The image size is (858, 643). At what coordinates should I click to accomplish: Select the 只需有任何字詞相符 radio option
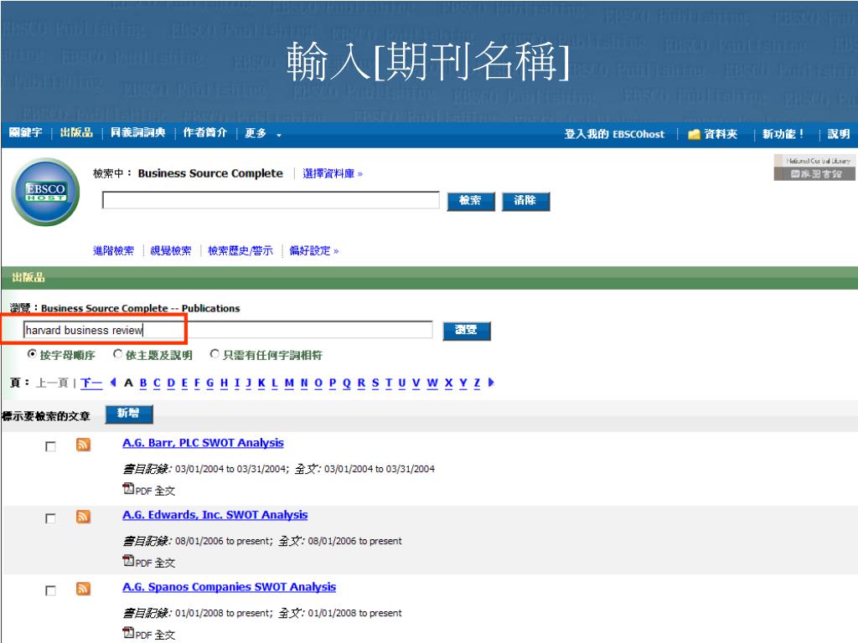tap(215, 355)
